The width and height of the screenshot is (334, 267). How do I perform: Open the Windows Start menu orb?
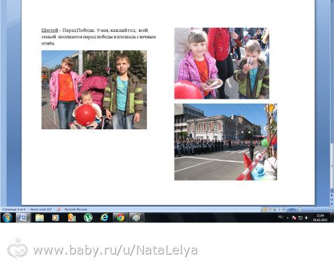(8, 218)
